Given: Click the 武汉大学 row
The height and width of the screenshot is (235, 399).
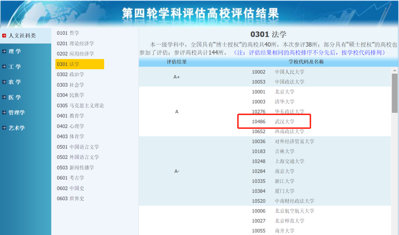Looking at the screenshot, I should [273, 122].
